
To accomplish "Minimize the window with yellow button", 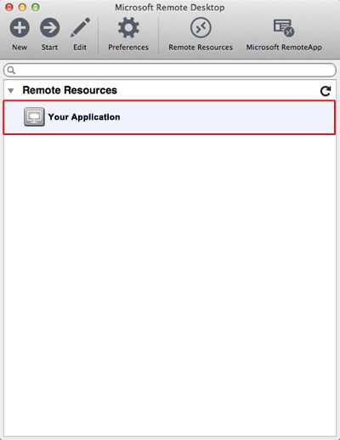I will (x=22, y=7).
